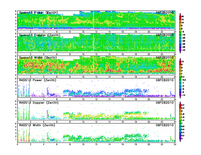Click the orange swatch beside the 2.2 colorbar label

(x=180, y=110)
